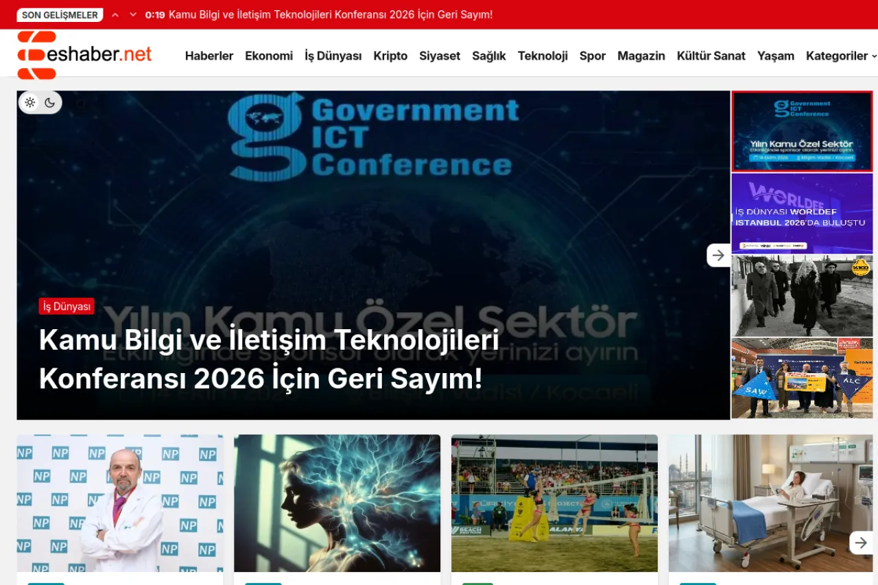Open the Spor menu item
The height and width of the screenshot is (585, 878).
593,56
